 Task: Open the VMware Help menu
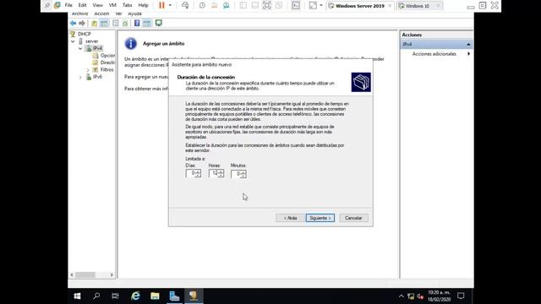pos(143,5)
